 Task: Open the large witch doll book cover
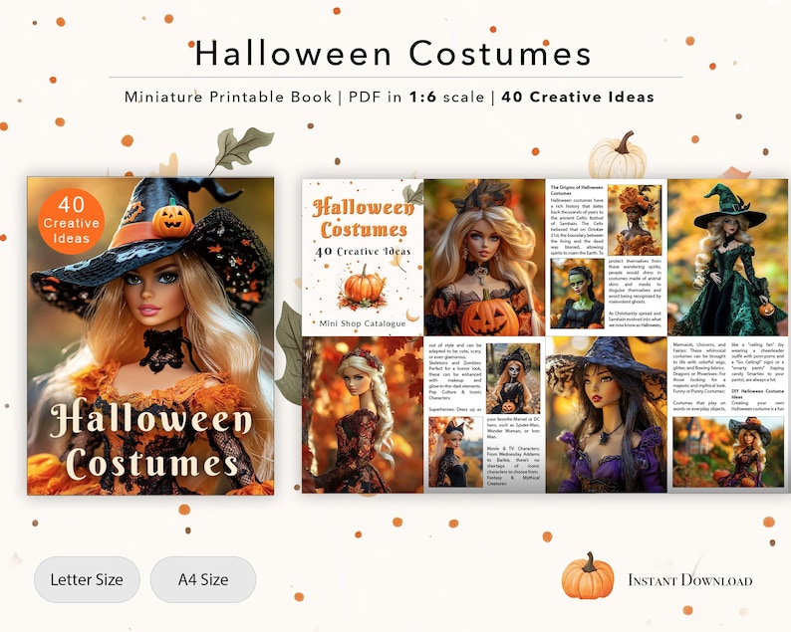(150, 335)
